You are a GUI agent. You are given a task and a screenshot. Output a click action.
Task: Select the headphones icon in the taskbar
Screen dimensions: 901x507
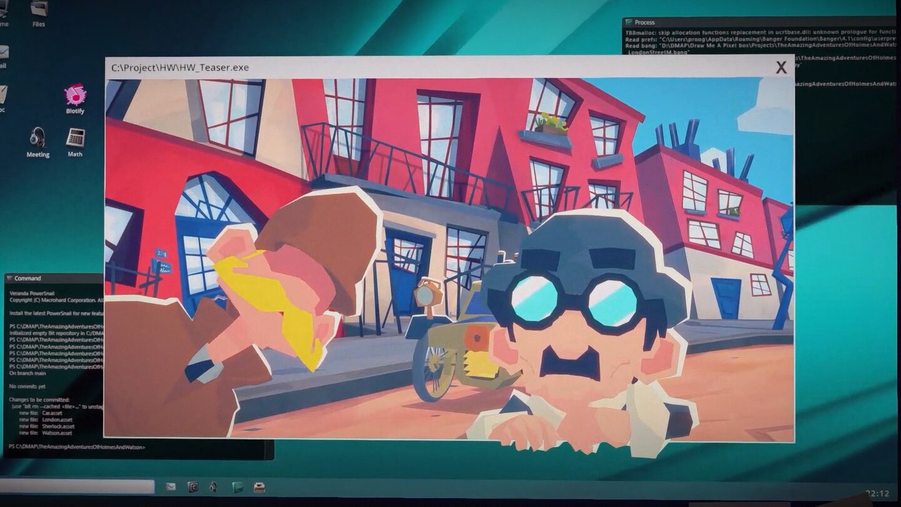pos(213,486)
